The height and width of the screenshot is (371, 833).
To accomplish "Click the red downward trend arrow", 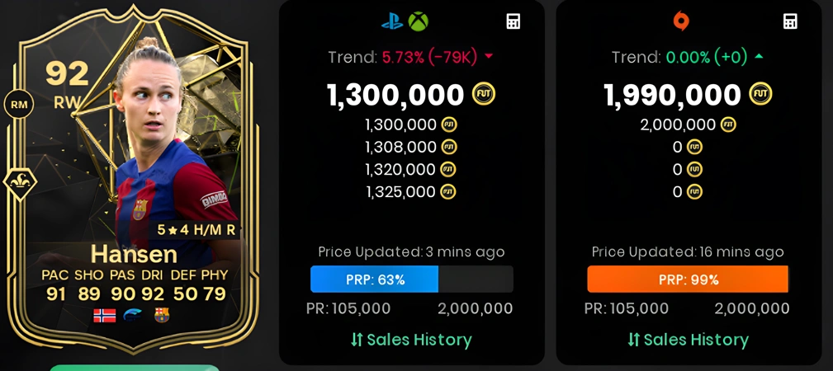I will tap(489, 57).
